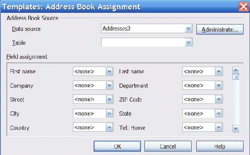
Task: Close the Address Book Assignment dialog
Action: click(x=243, y=6)
